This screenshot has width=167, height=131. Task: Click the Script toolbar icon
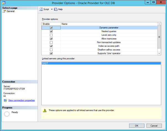pyautogui.click(x=41, y=9)
